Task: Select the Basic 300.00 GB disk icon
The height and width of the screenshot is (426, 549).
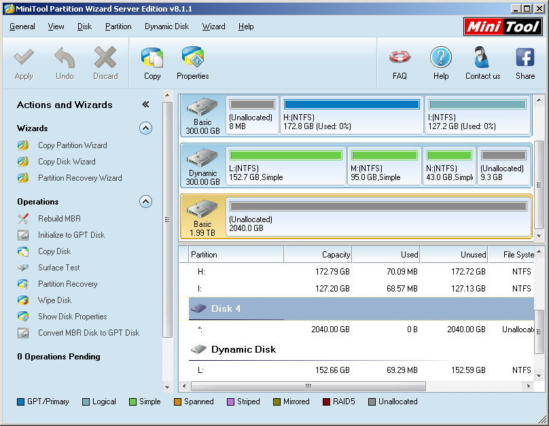Action: tap(202, 107)
